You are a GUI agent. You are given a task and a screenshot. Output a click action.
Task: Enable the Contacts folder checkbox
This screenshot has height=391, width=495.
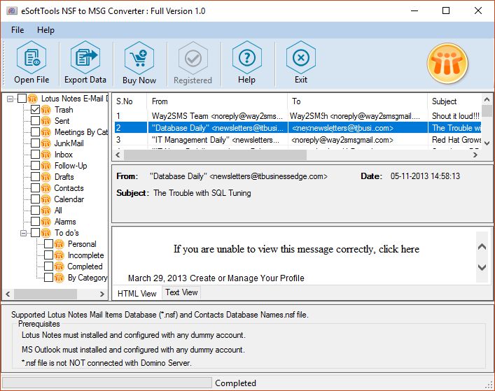tap(35, 188)
